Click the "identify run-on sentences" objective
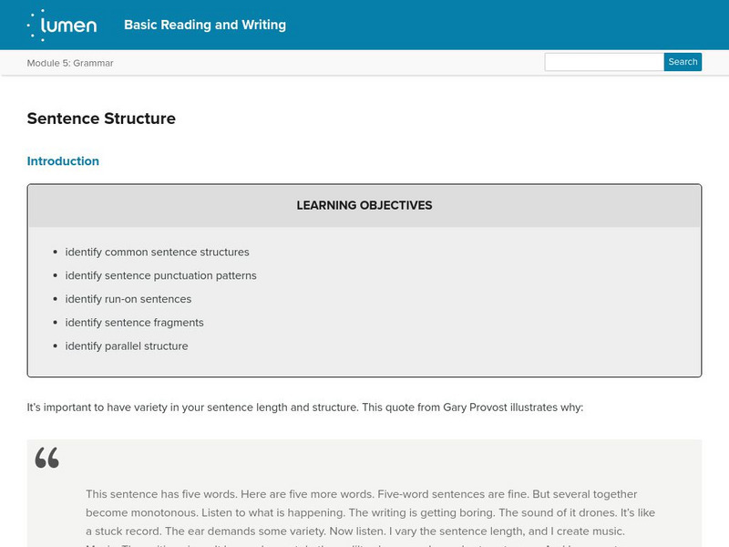Screen dimensions: 729x547 [x=128, y=299]
